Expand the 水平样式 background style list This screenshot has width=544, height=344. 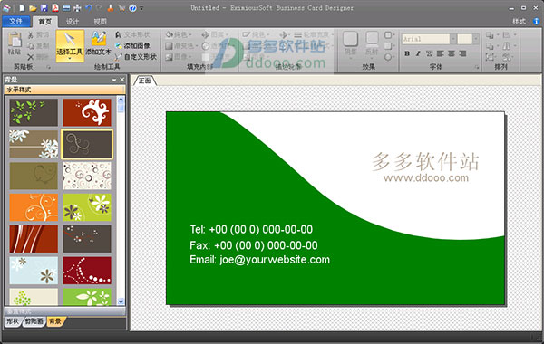[64, 90]
